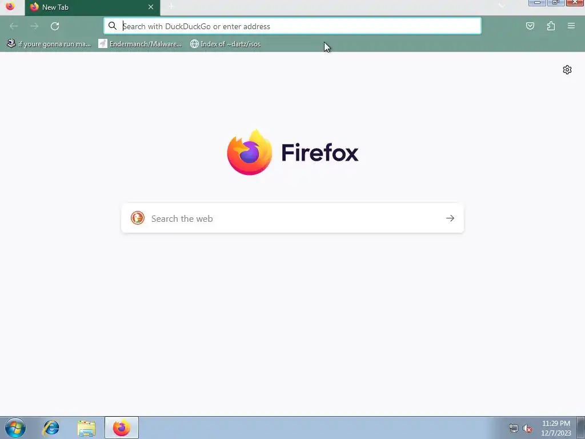This screenshot has width=585, height=439.
Task: Open the 'Index of ~dartz/isos' bookmark
Action: pos(225,43)
